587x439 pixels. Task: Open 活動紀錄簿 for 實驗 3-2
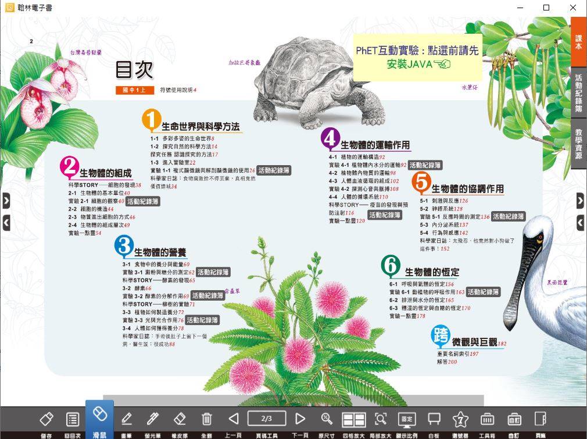207,295
